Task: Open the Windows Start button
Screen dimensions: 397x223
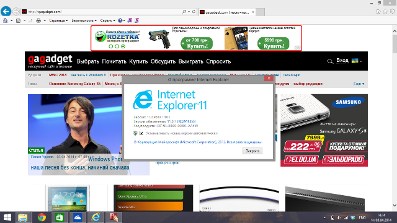Action: [x=7, y=217]
